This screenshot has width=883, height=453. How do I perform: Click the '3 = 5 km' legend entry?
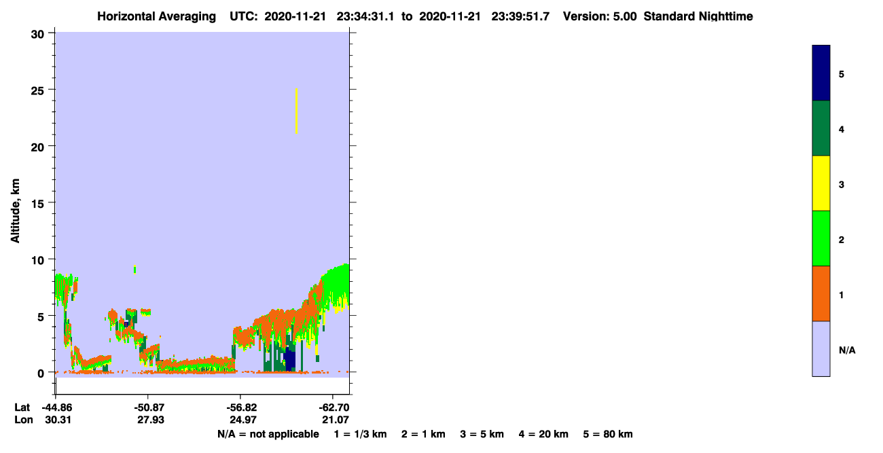[482, 434]
